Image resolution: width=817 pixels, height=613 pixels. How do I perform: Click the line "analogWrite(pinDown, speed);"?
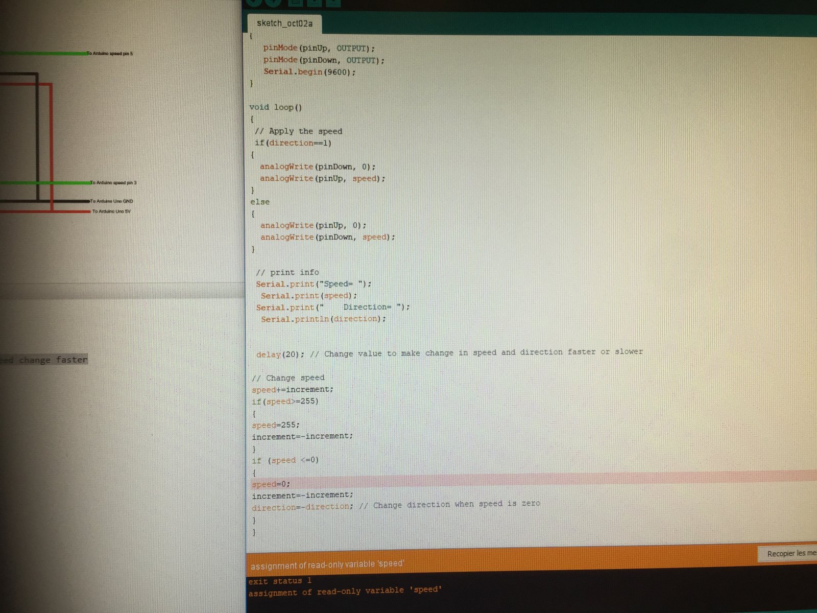[x=328, y=237]
